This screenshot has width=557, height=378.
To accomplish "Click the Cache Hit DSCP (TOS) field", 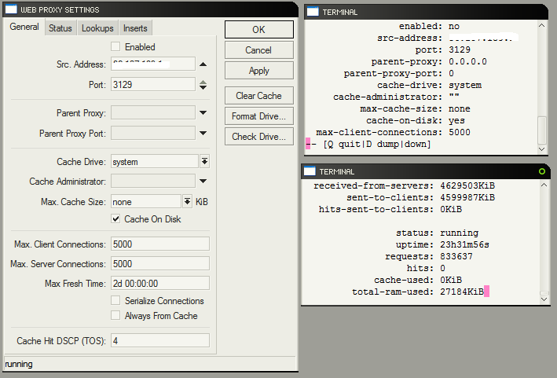I will pos(160,341).
